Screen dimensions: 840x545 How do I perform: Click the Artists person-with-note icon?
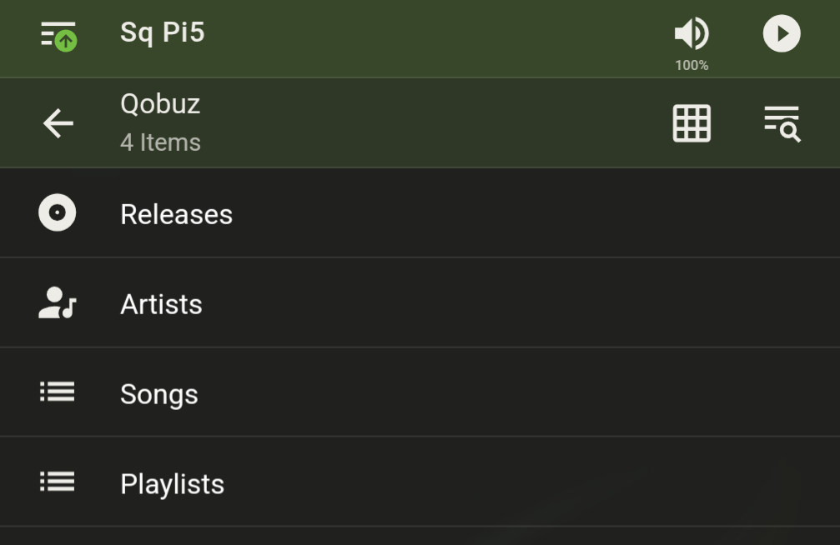(x=58, y=303)
